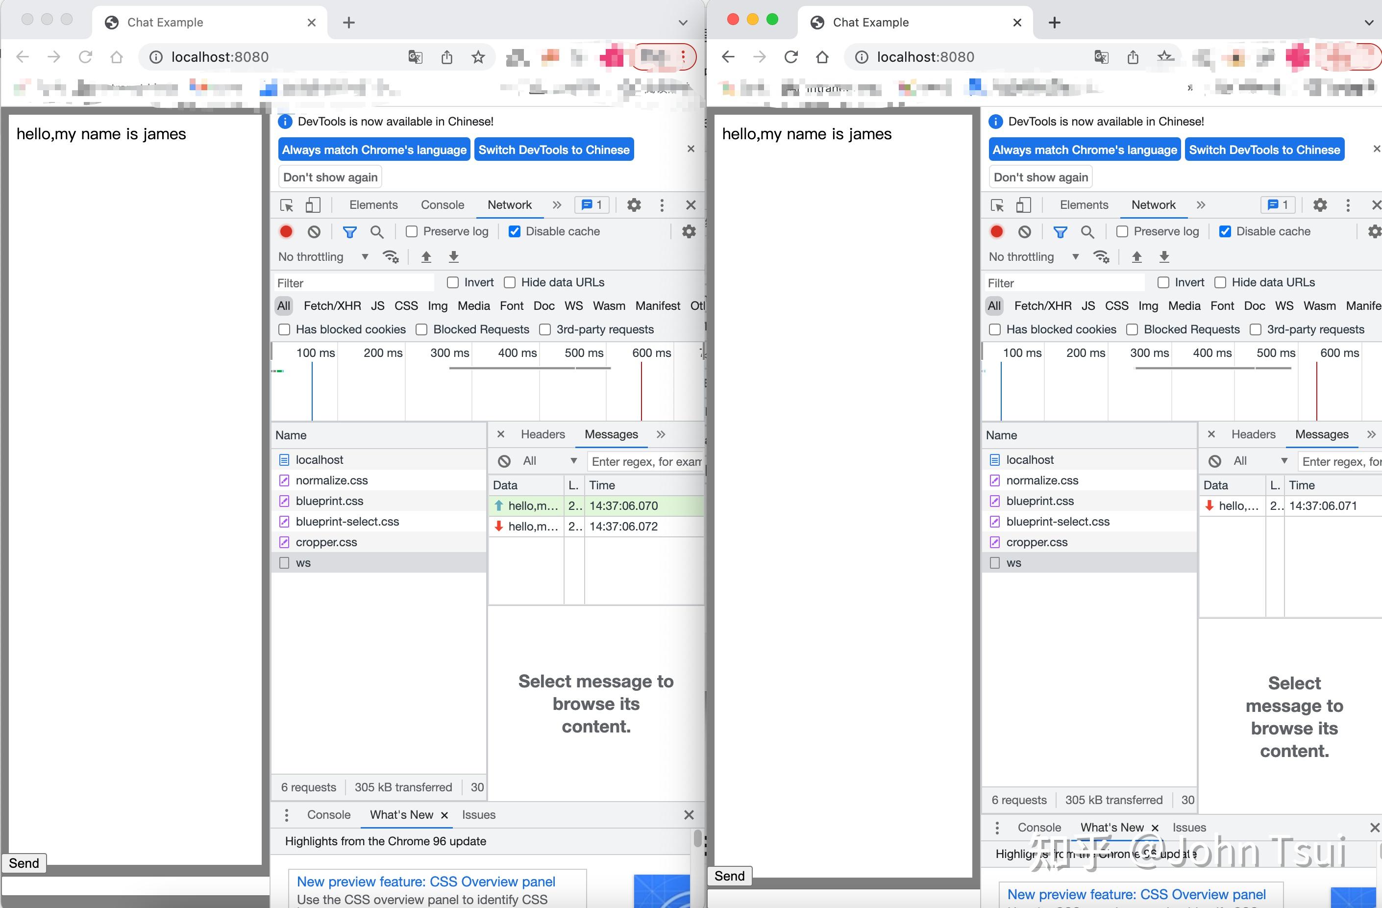
Task: Click the red record network log icon in left DevTools
Action: (x=286, y=232)
